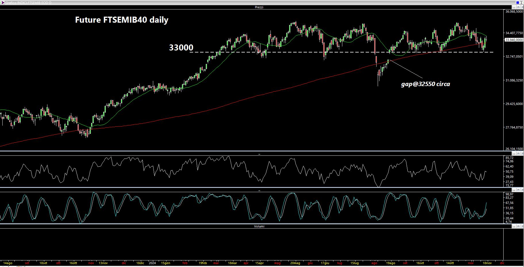The image size is (524, 267).
Task: Minimize the RSI indicator panel with 85,72 scale
Action: coord(514,153)
